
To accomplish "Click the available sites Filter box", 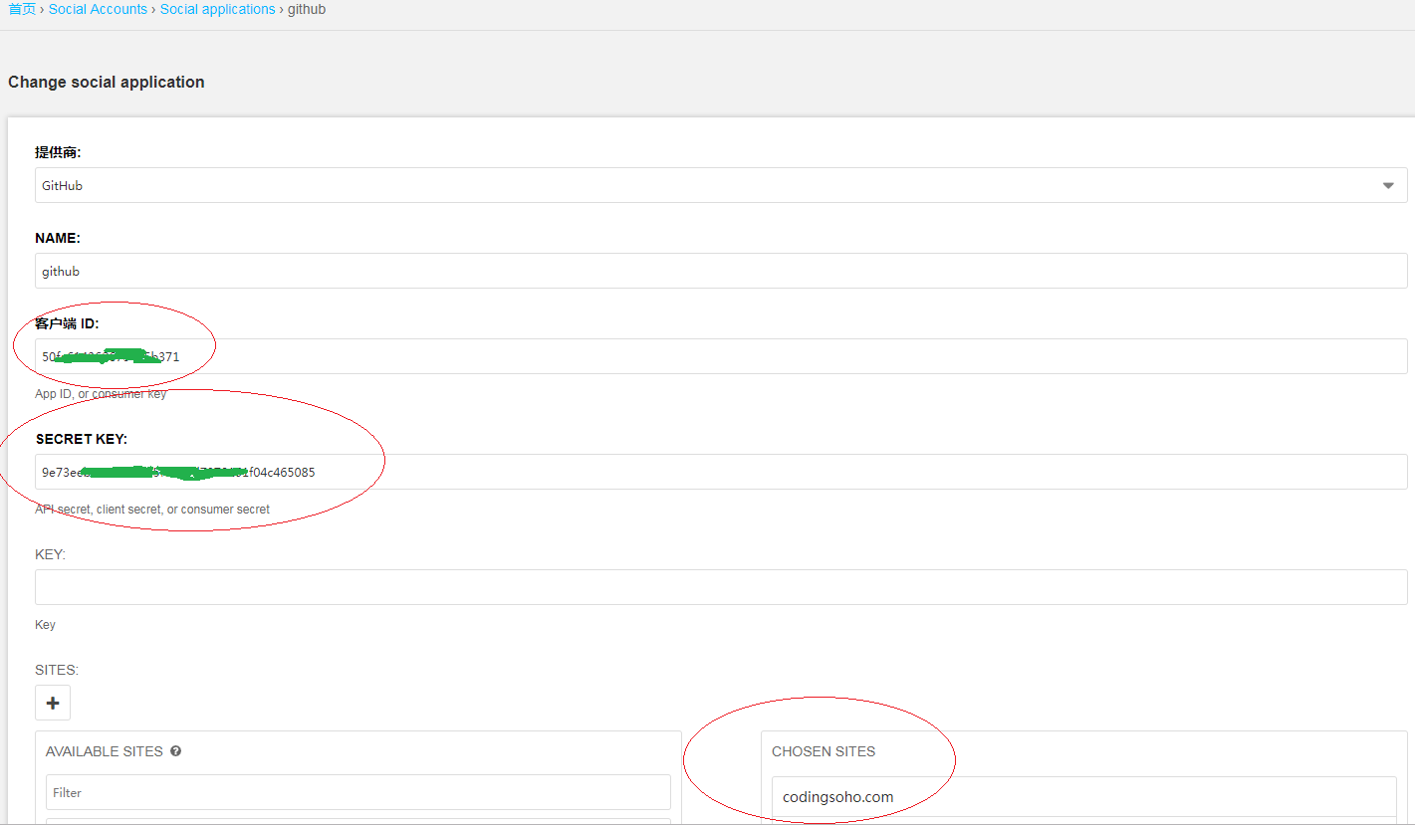I will (x=358, y=792).
